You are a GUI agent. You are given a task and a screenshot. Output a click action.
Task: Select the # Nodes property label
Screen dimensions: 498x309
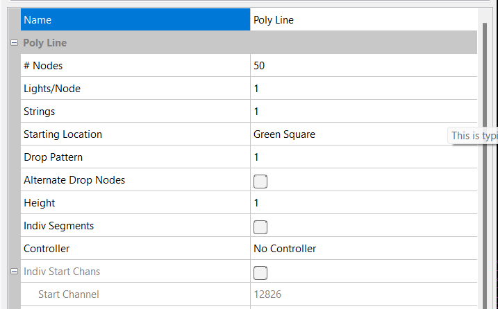coord(135,66)
